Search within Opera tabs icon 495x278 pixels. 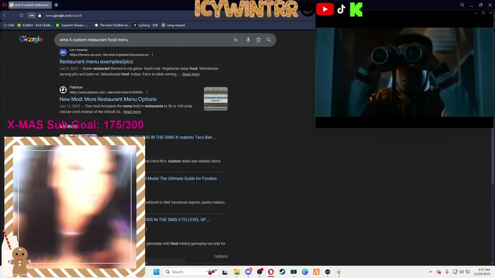click(x=462, y=5)
